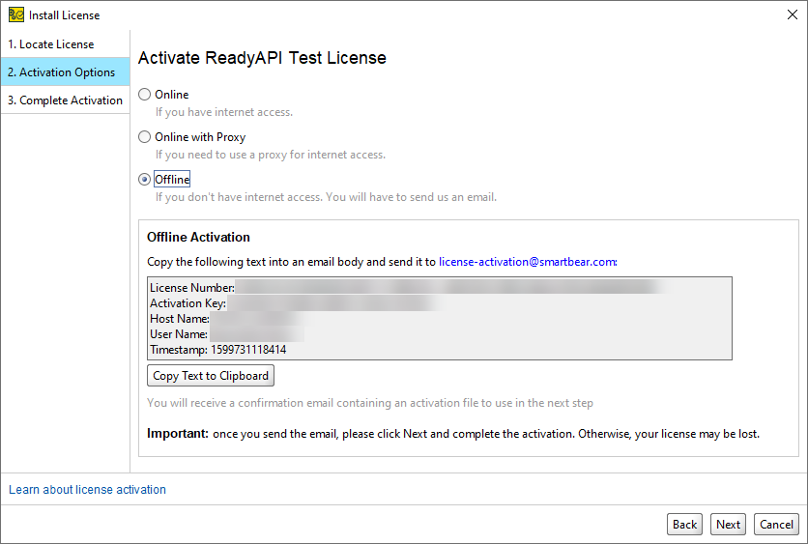Select the Offline activation radio button
The image size is (808, 544).
pos(145,180)
